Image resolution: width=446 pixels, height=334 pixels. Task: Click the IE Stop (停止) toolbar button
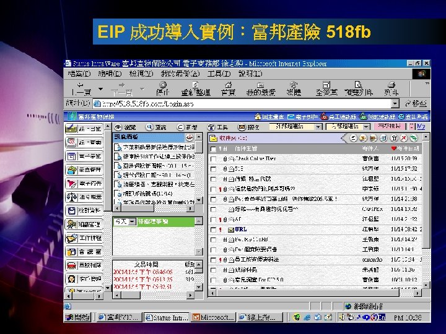click(x=163, y=88)
